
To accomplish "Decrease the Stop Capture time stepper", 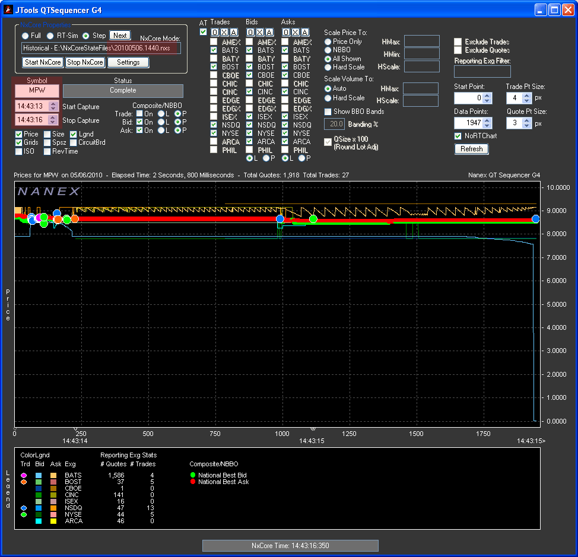I will tap(53, 122).
